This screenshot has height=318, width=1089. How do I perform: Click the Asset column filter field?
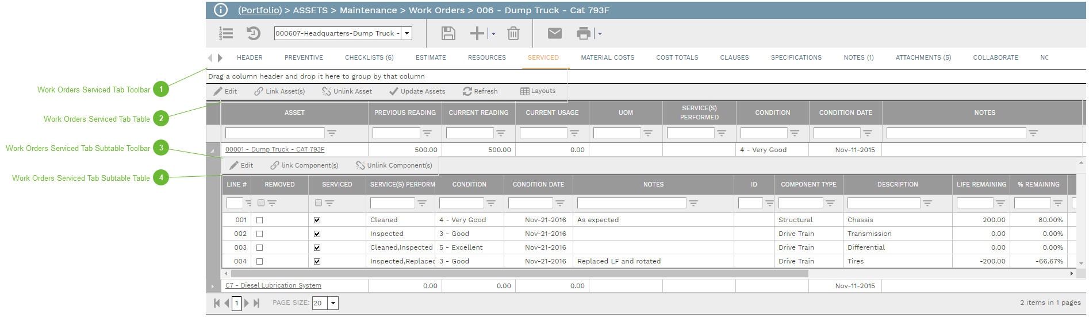(x=275, y=133)
